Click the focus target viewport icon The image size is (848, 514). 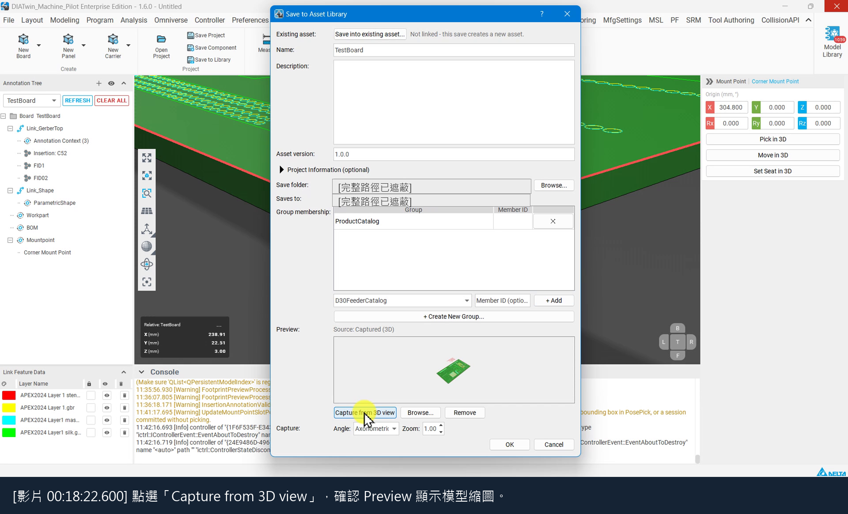pos(147,282)
